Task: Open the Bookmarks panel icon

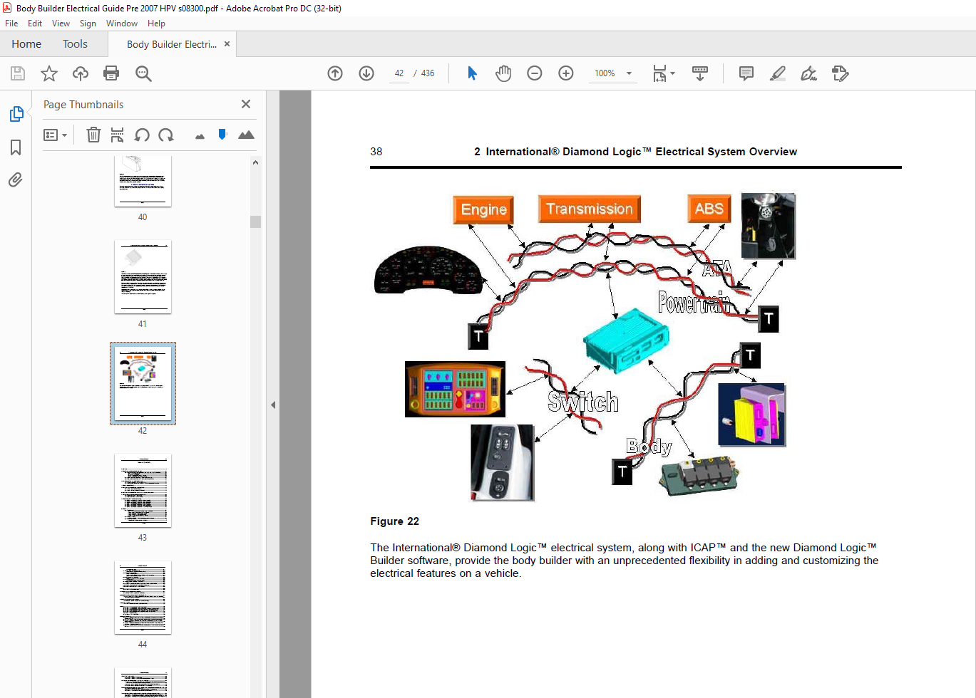Action: pos(16,147)
